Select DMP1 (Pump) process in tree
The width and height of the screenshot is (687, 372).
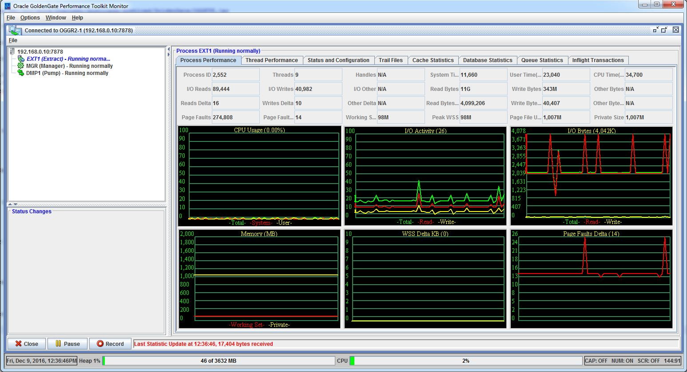pos(67,73)
